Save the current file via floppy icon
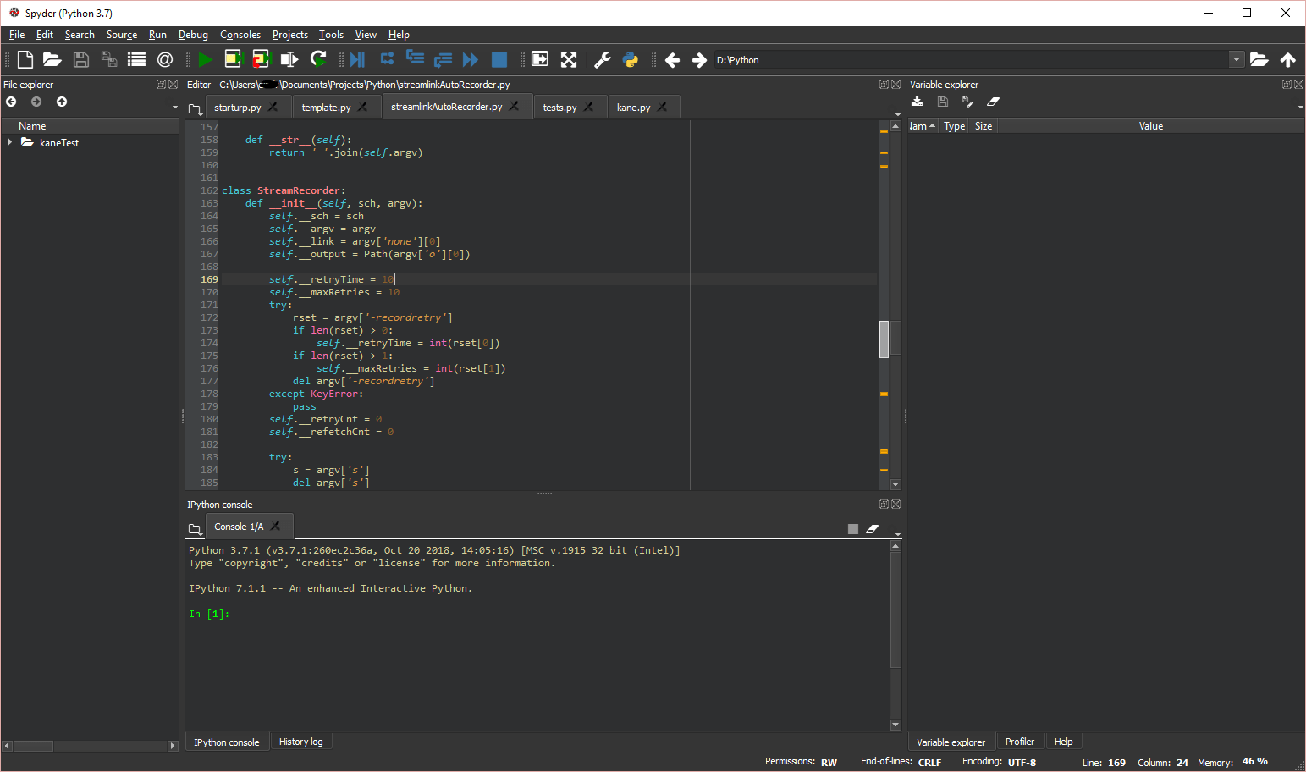Image resolution: width=1306 pixels, height=772 pixels. click(x=81, y=59)
